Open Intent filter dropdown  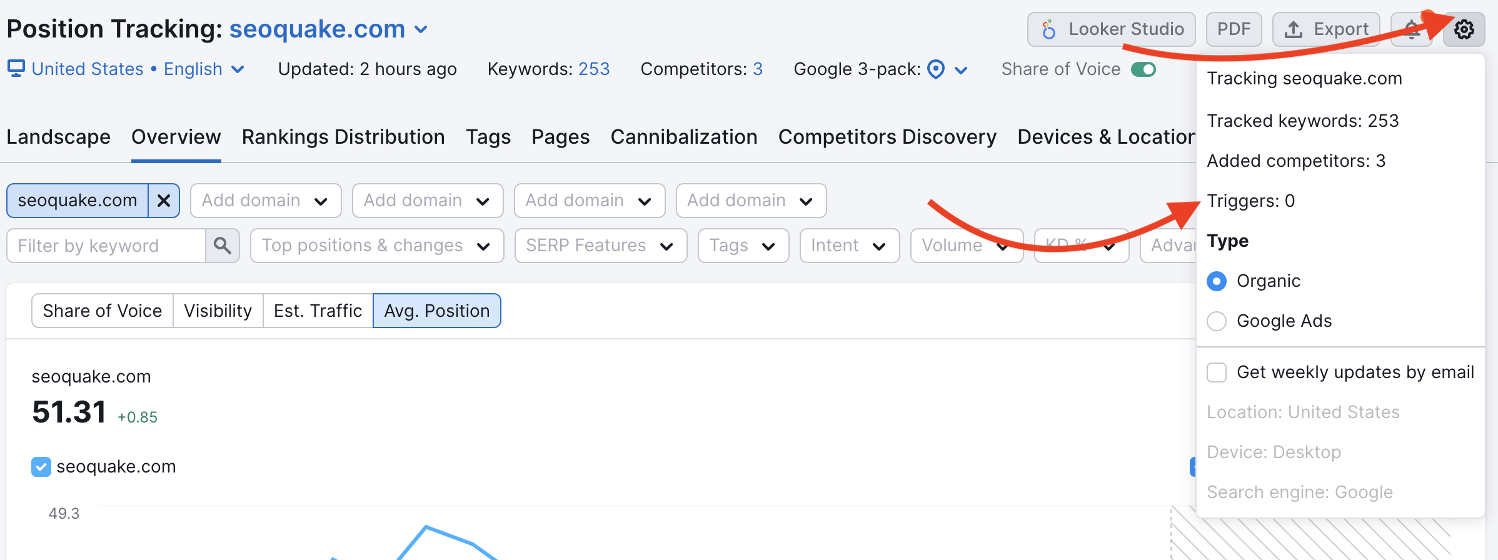pos(850,246)
